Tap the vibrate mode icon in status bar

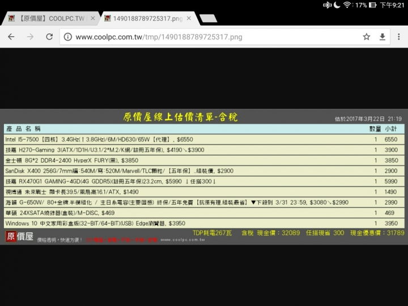pos(327,5)
